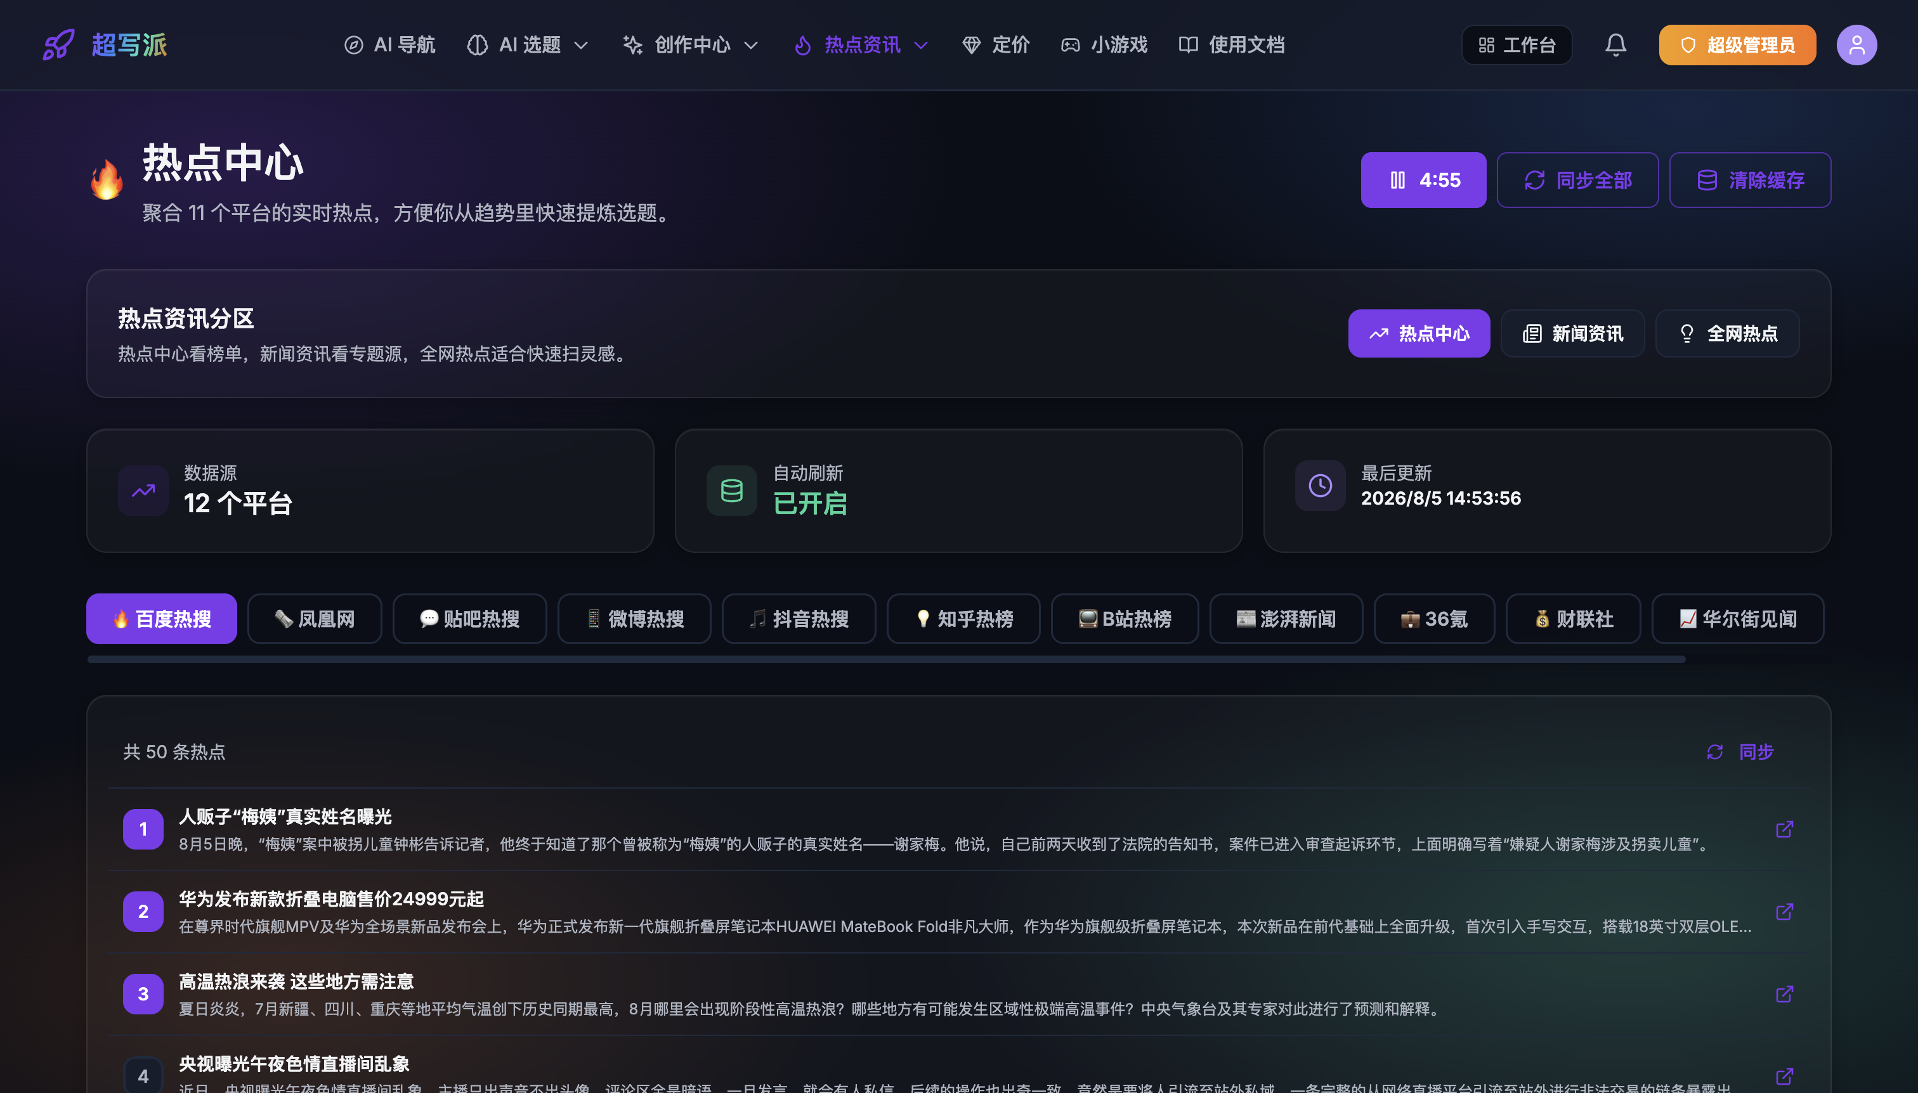Select the 华尔街见闻 tab
1918x1093 pixels.
[x=1738, y=619]
